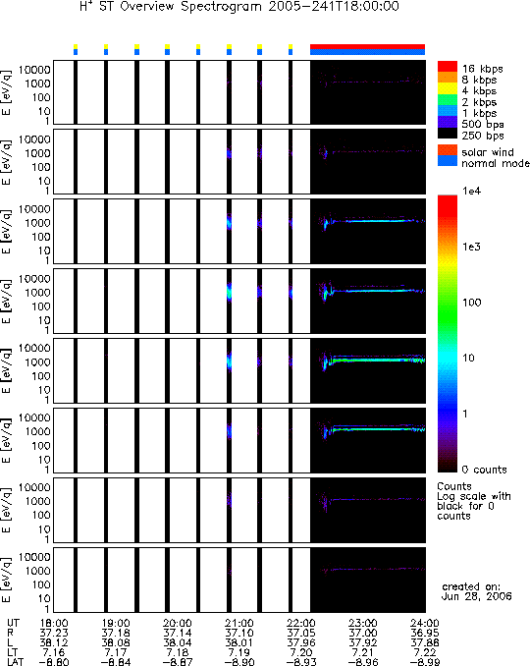
Task: Click the R value '37.14'
Action: click(178, 633)
